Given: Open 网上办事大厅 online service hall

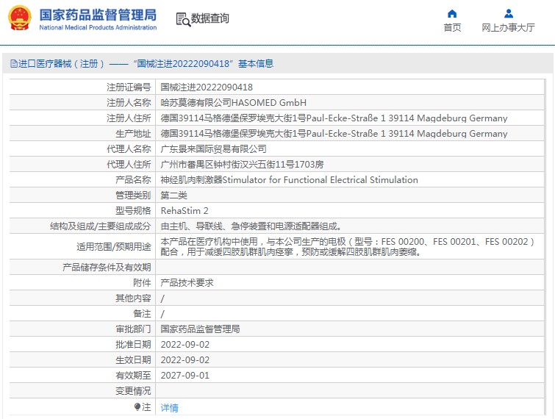Looking at the screenshot, I should [508, 28].
